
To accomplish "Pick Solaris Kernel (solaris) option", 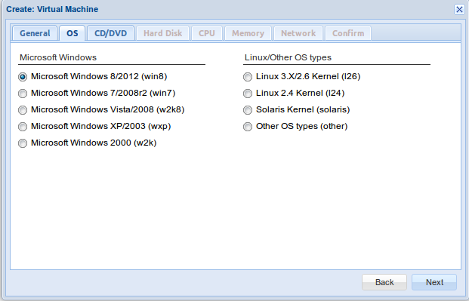I will click(x=248, y=110).
